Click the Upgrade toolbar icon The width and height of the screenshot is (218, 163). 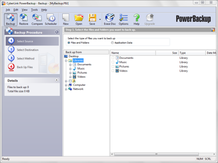tap(150, 20)
